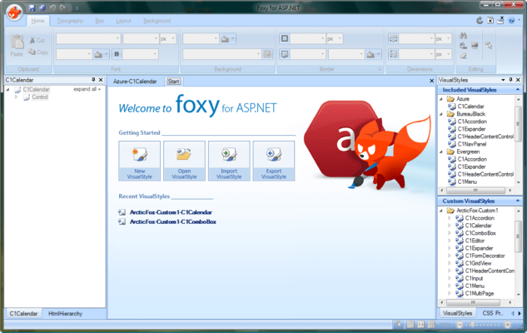Expand the Control node in C1Calendar tree
The width and height of the screenshot is (527, 333).
pos(16,97)
